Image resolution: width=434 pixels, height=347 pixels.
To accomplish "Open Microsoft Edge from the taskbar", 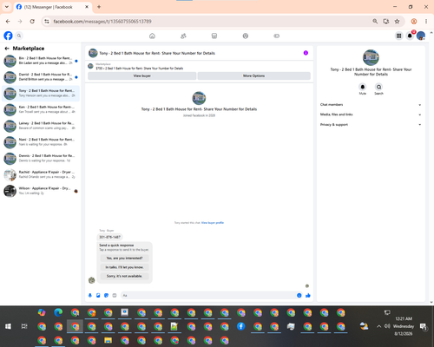I will tap(58, 312).
